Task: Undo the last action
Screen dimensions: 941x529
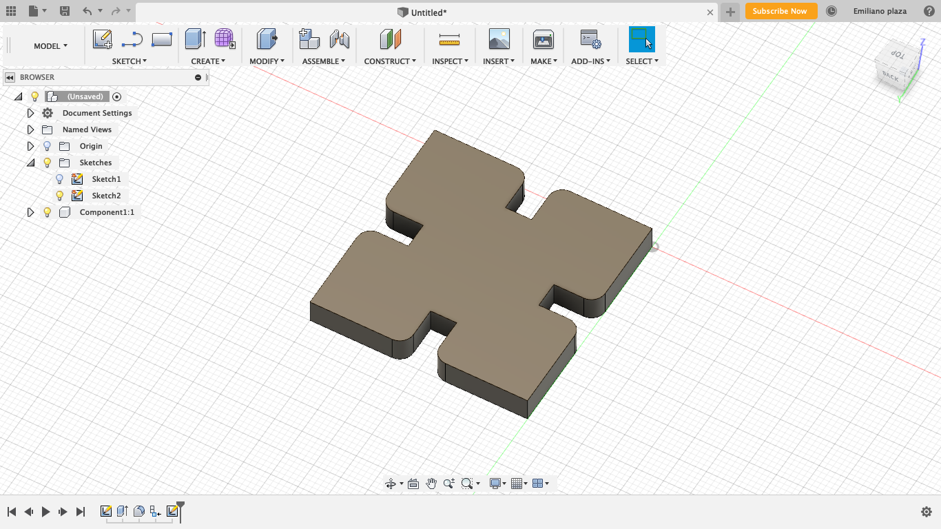Action: point(87,11)
